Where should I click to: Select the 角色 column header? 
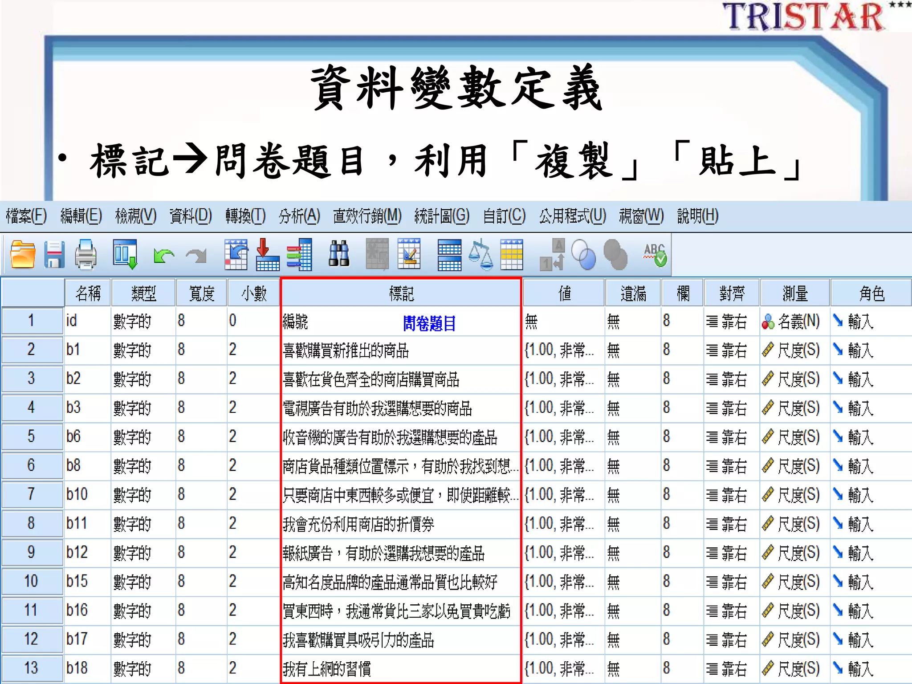[871, 293]
